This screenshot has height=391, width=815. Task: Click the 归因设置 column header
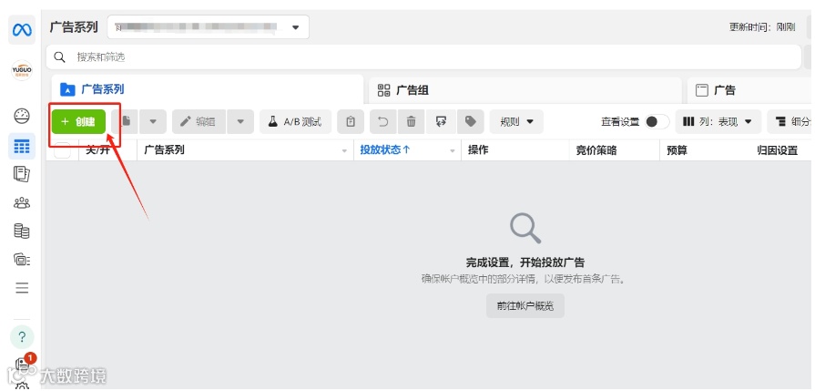(x=777, y=150)
